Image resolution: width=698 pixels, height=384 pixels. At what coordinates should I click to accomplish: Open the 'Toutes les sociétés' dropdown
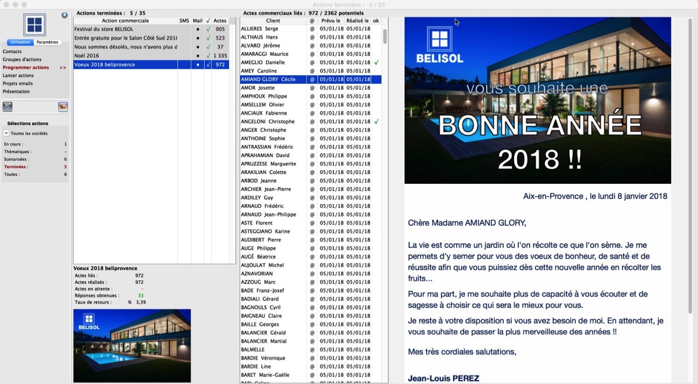coord(7,133)
